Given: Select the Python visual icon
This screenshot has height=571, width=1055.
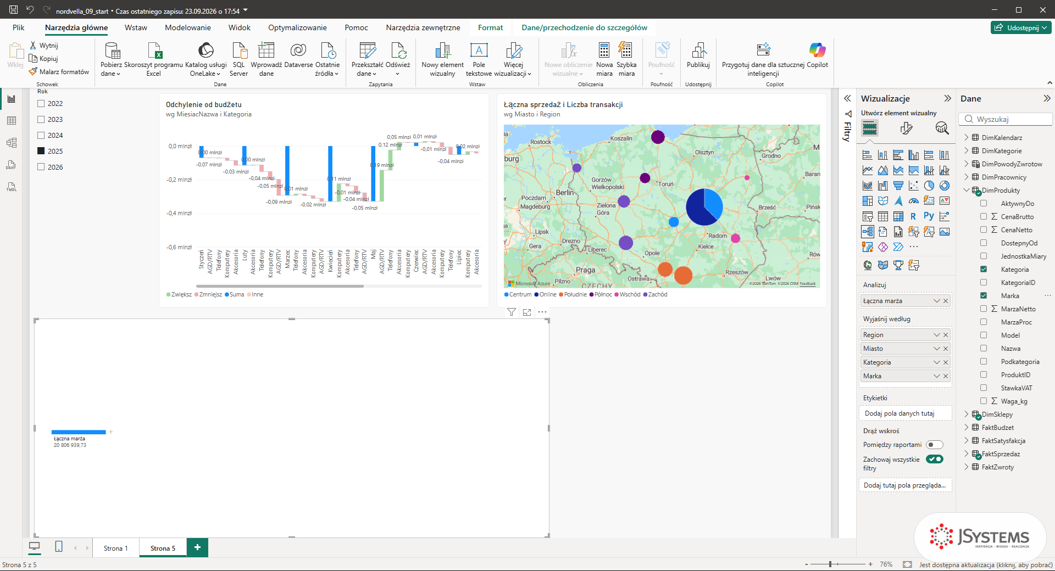Looking at the screenshot, I should [x=929, y=216].
